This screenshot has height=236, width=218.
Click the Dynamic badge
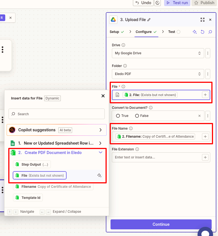52,98
